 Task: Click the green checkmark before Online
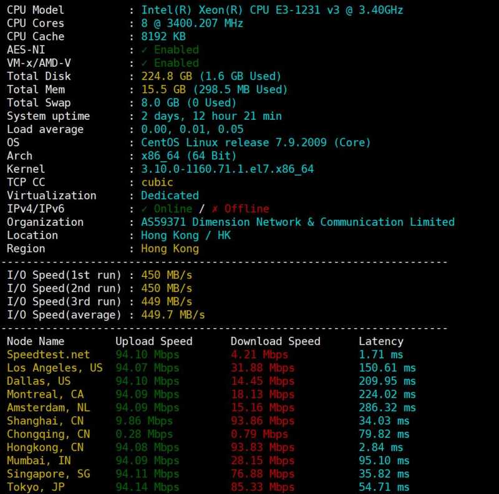[145, 209]
